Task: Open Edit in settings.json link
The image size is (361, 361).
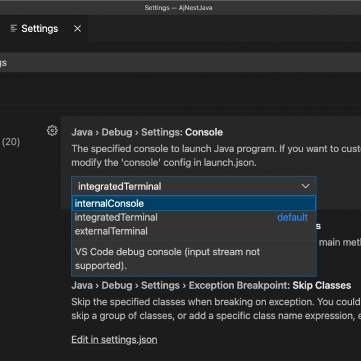Action: [x=114, y=339]
